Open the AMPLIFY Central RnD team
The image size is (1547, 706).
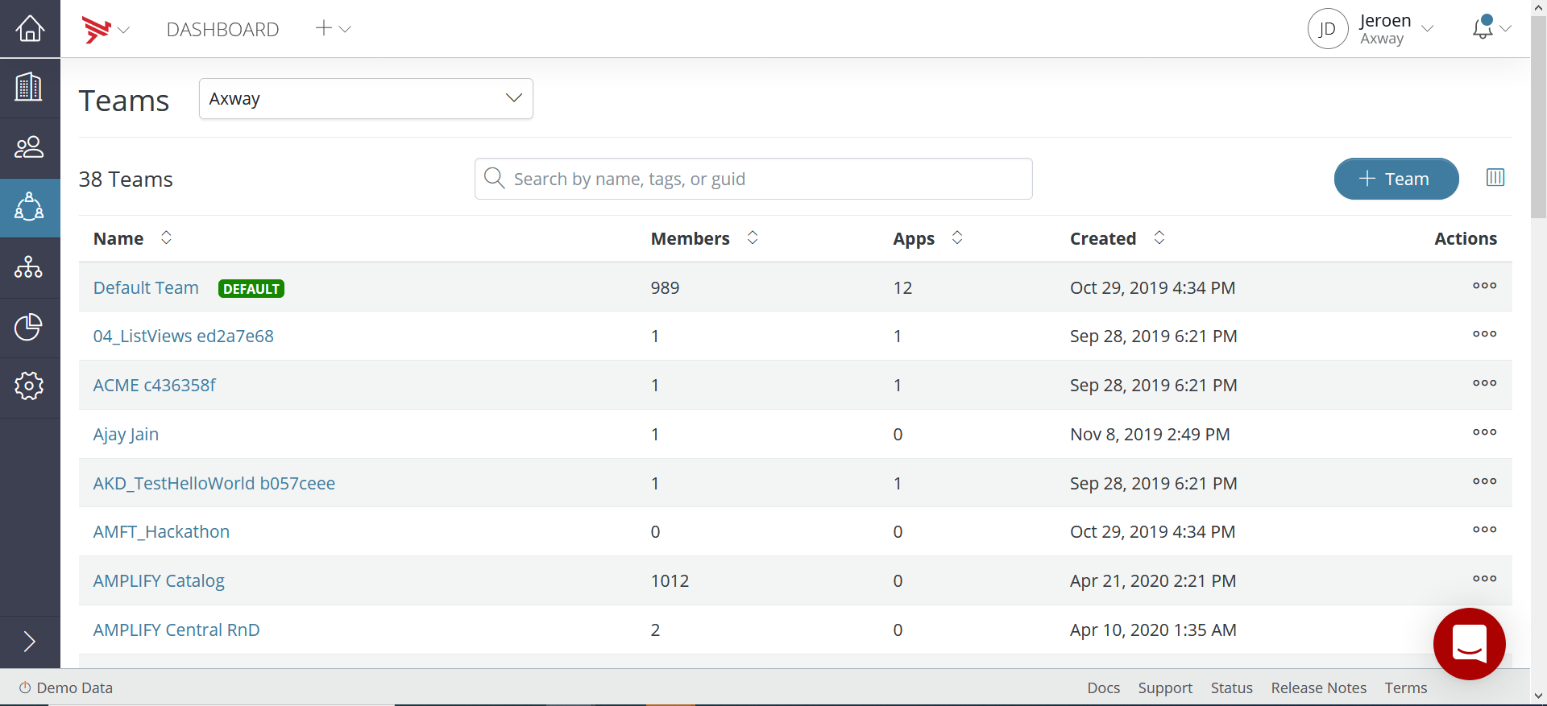(176, 630)
